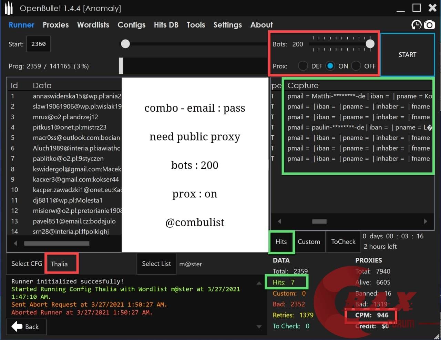Viewport: 441px width, 340px height.
Task: Click the Data list's left scroll arrow
Action: click(15, 243)
